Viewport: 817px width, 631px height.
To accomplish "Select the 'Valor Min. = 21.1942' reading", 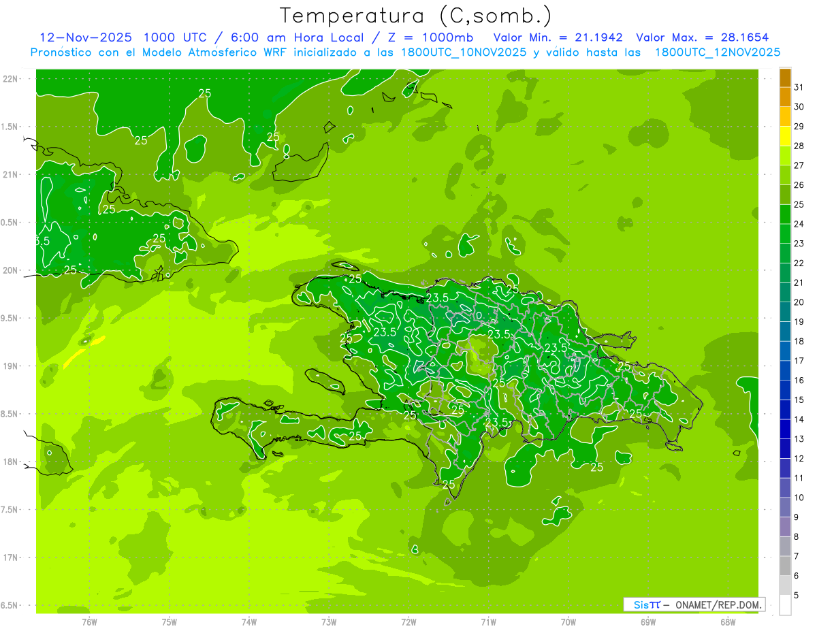I will click(x=558, y=37).
